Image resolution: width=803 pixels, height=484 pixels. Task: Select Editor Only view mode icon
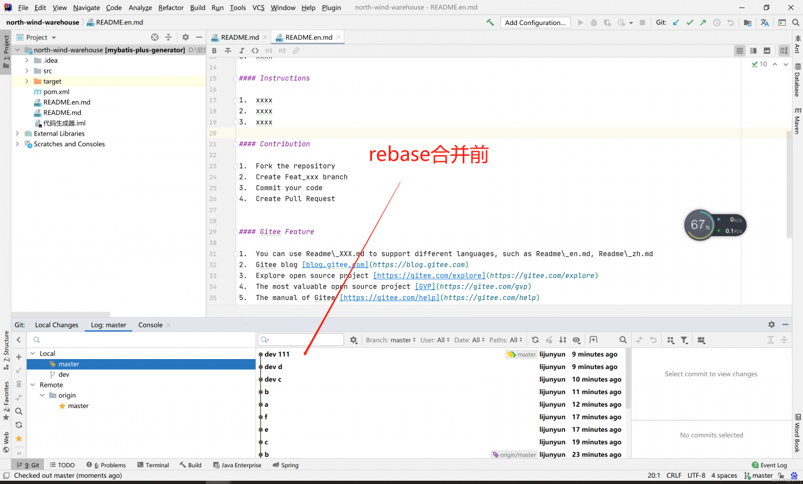pyautogui.click(x=740, y=51)
